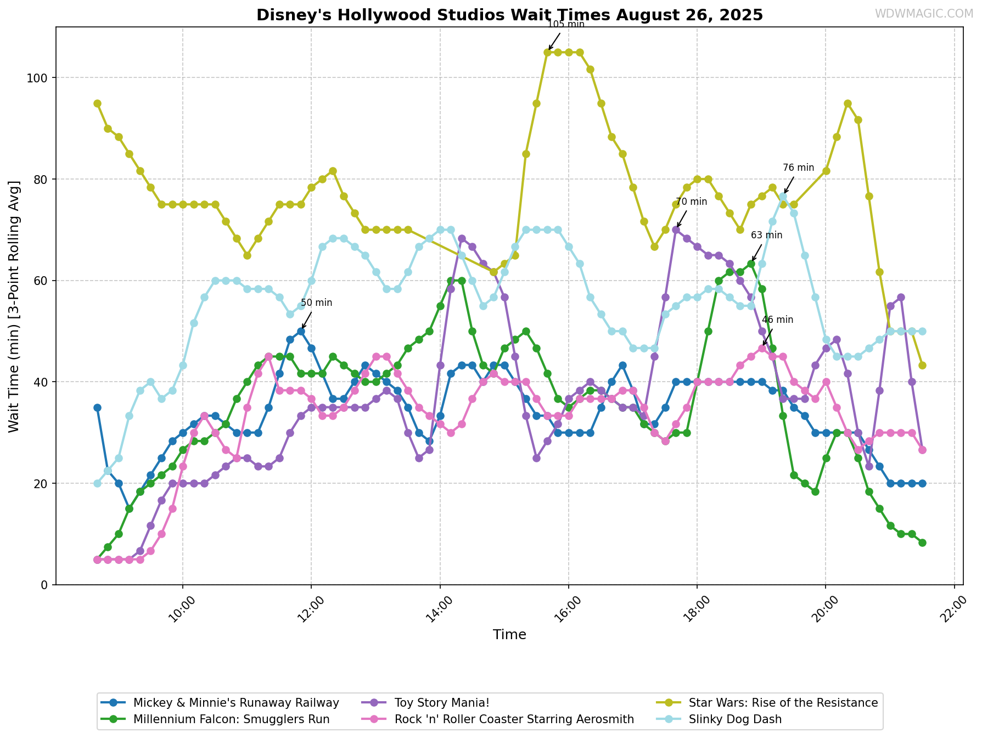Click the 105 min peak annotation
Screen dimensions: 982x738
(566, 24)
